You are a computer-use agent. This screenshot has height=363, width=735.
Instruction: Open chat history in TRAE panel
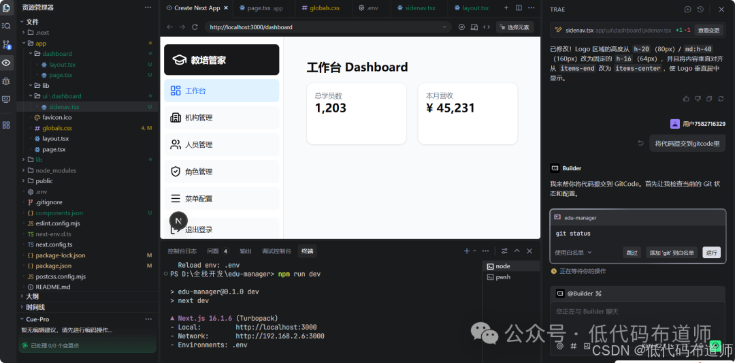(x=700, y=10)
